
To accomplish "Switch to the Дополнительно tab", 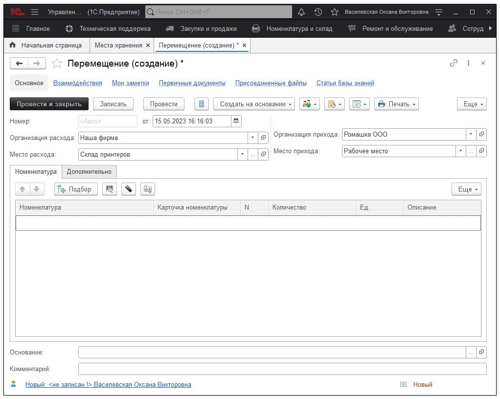I will point(89,171).
